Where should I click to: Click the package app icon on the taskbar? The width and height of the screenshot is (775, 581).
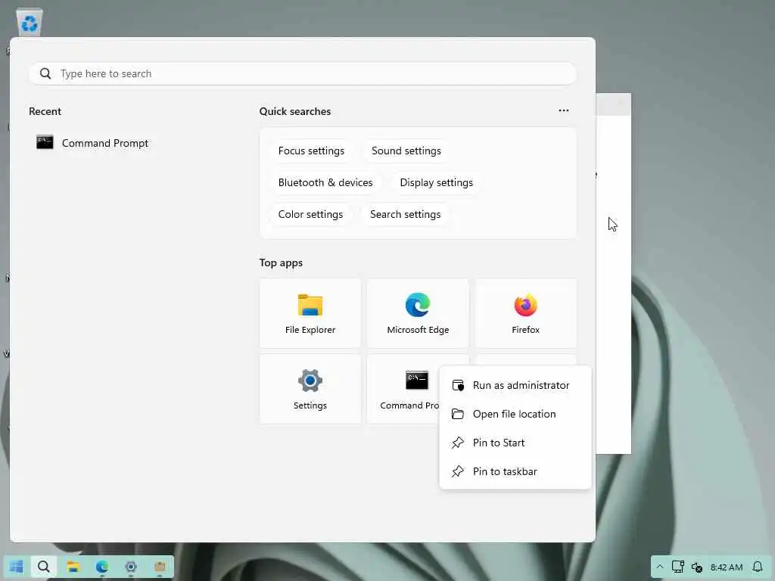pos(159,567)
